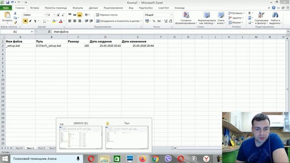Viewport: 290px width, 163px height.
Task: Open the borders dropdown arrow
Action: [48, 21]
